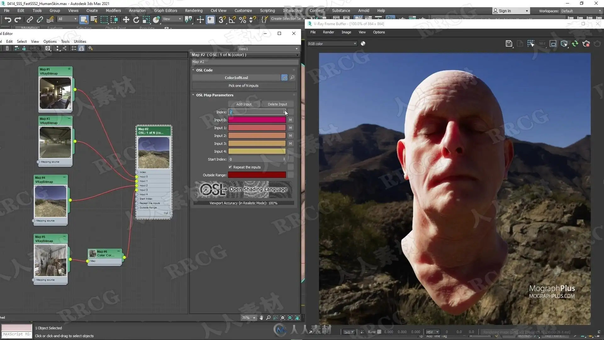Click the Unlink Selection broken-chain icon
Image resolution: width=604 pixels, height=340 pixels.
[40, 20]
